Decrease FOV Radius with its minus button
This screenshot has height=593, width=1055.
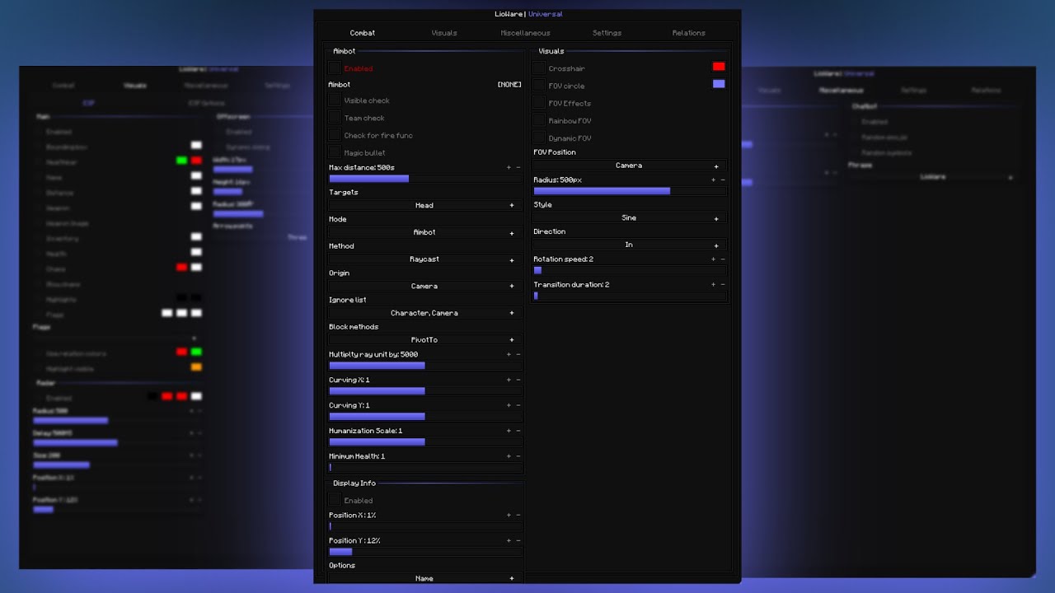tap(723, 180)
